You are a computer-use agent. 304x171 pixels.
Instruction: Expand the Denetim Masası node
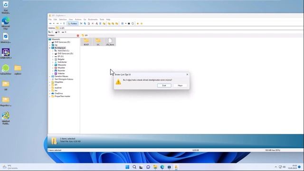(50, 76)
